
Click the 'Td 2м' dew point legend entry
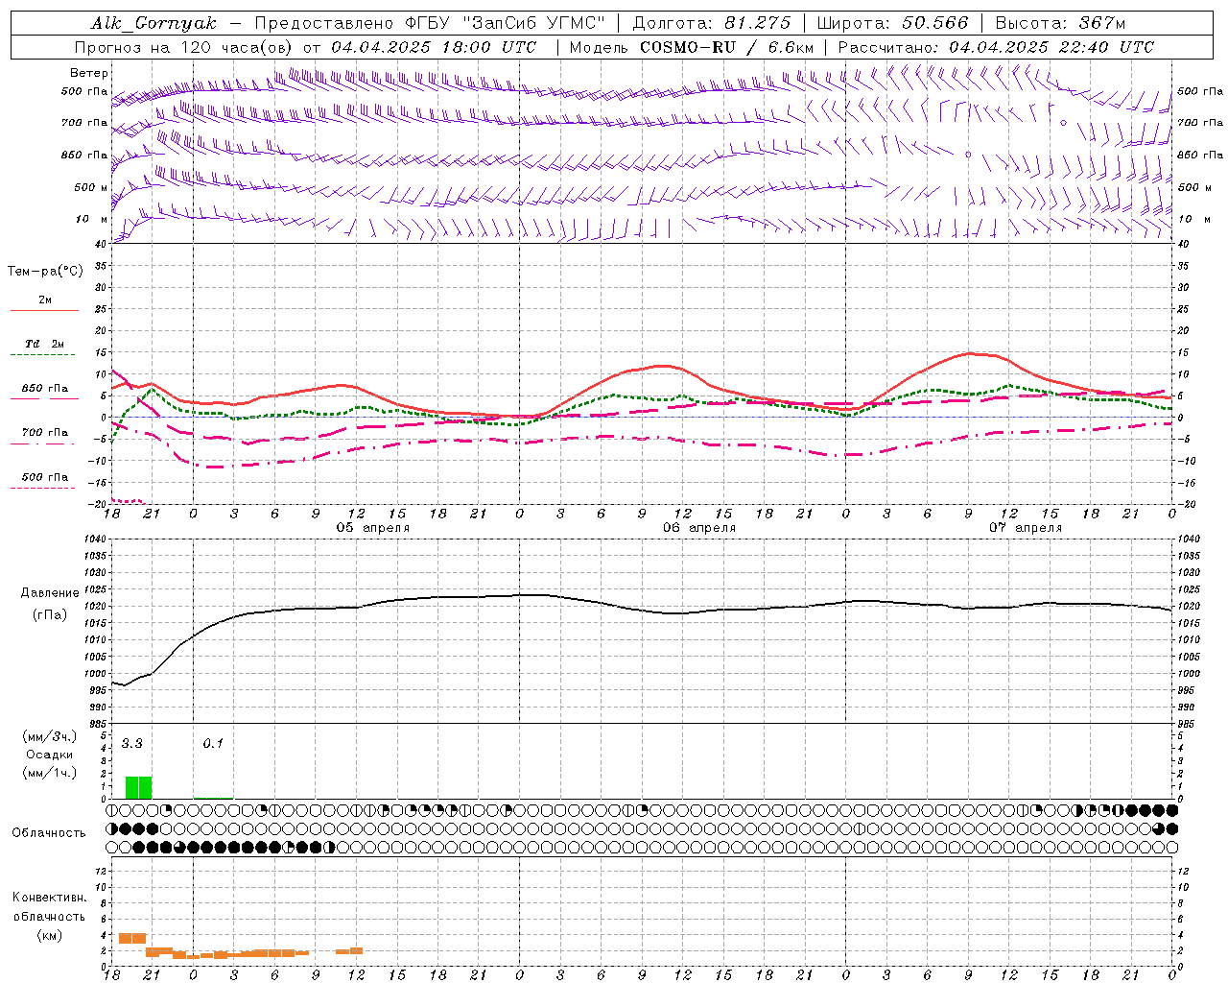point(45,344)
